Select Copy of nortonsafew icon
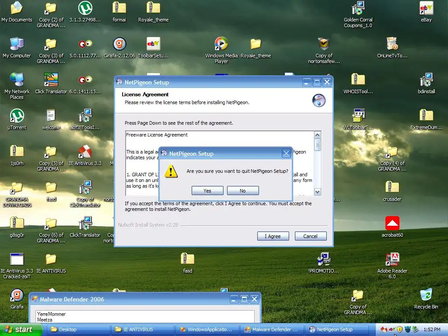The height and width of the screenshot is (336, 448). (324, 50)
